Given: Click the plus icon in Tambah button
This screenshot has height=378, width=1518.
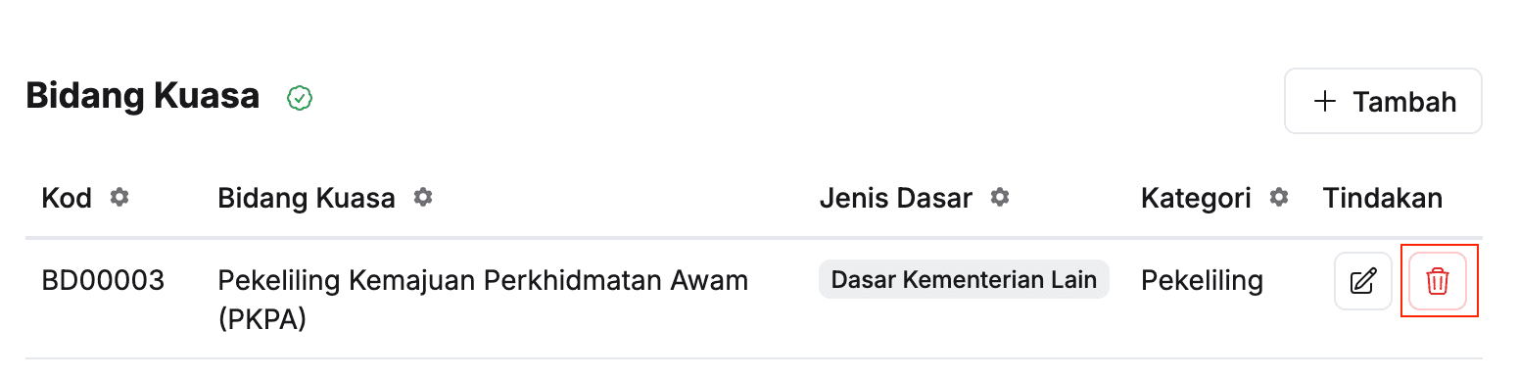Looking at the screenshot, I should [1325, 101].
